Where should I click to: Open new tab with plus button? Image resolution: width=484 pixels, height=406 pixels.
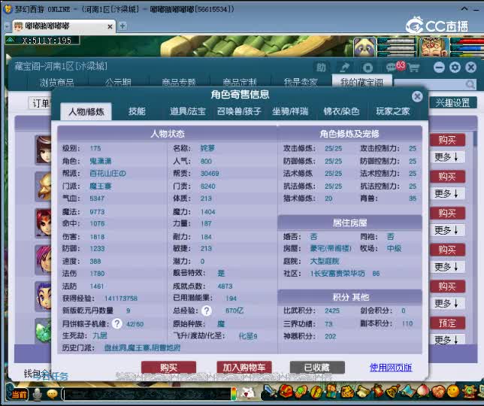point(123,26)
